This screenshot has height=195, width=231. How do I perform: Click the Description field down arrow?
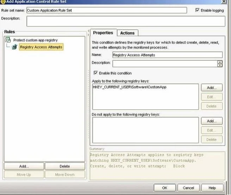220,65
